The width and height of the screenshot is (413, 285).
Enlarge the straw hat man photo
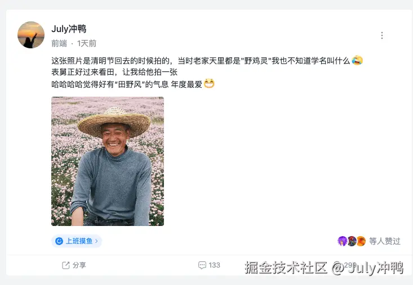click(108, 161)
